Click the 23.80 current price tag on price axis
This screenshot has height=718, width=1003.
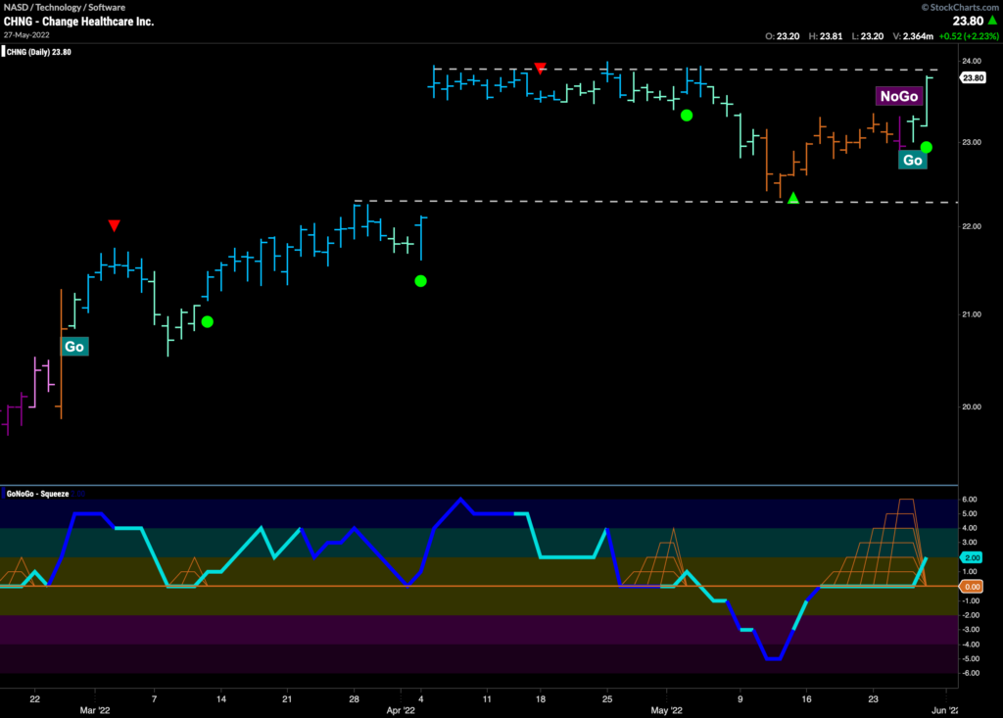coord(973,77)
